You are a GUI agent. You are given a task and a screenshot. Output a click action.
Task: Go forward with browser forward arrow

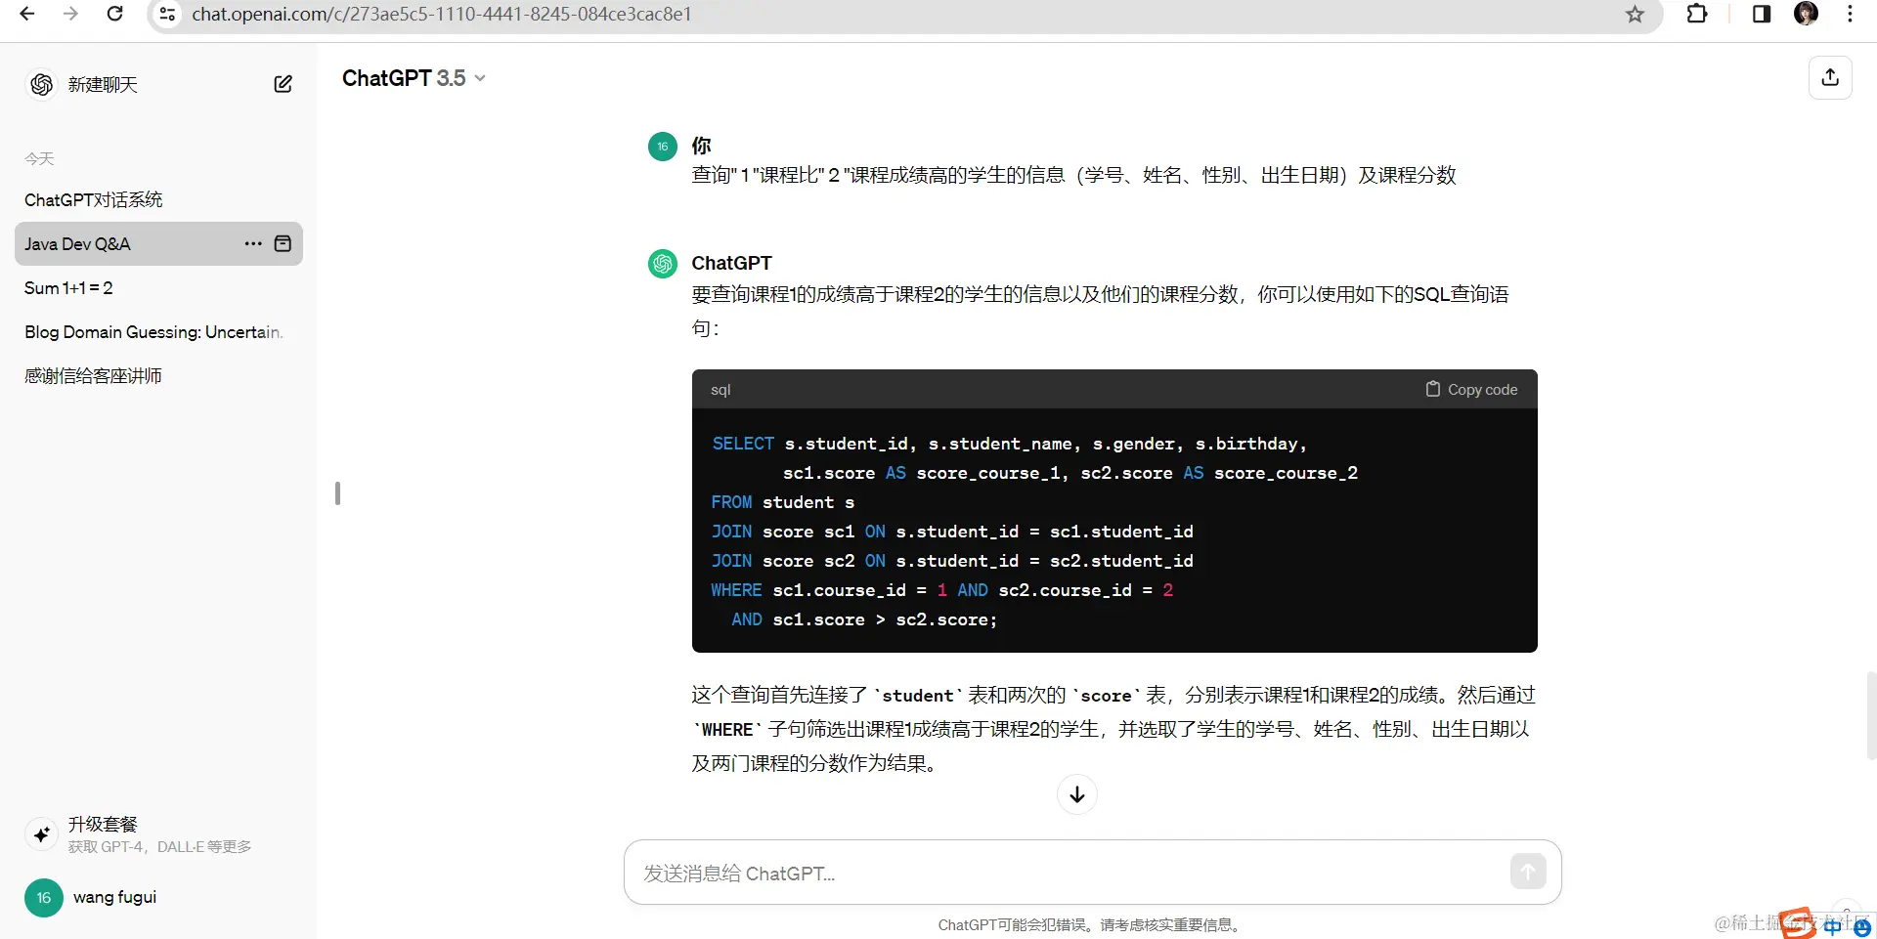tap(70, 14)
